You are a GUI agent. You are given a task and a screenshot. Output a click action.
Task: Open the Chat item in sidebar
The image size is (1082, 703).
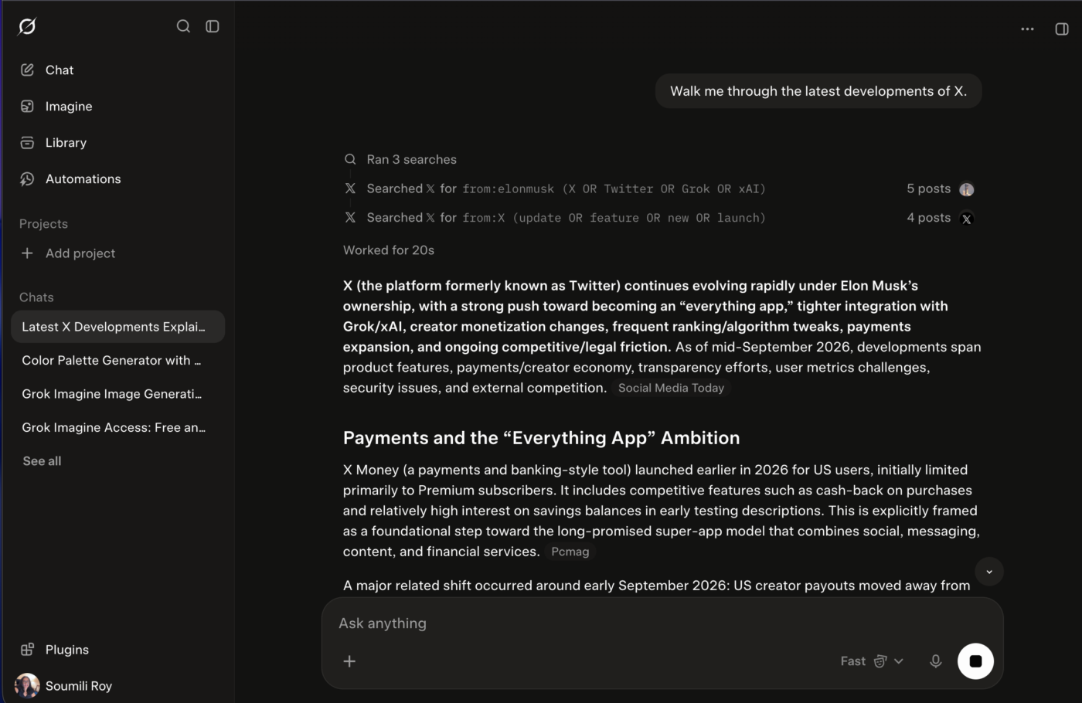tap(117, 70)
